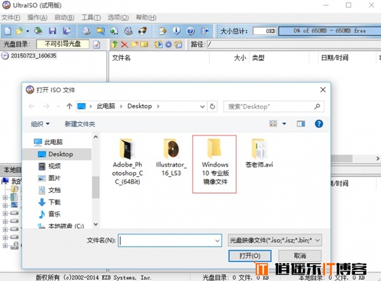Select Desktop in the navigation pane
381x281 pixels.
(x=57, y=154)
